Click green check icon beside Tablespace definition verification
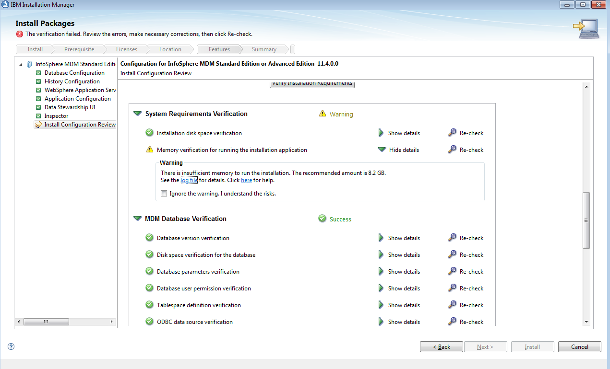This screenshot has width=610, height=369. point(149,305)
